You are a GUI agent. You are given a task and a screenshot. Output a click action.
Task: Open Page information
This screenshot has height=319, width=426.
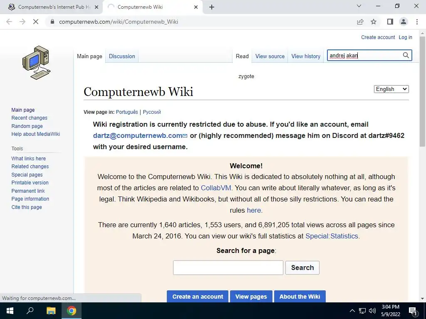[x=30, y=199]
